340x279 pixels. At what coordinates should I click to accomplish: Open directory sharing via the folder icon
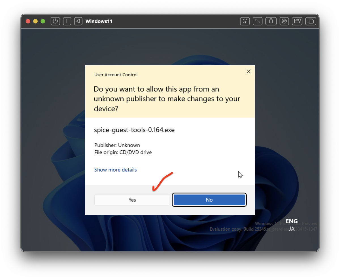(297, 21)
